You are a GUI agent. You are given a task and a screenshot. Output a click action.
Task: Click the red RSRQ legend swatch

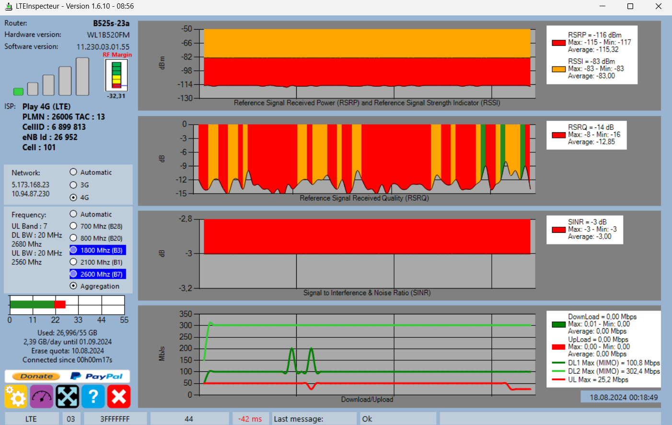tap(559, 135)
